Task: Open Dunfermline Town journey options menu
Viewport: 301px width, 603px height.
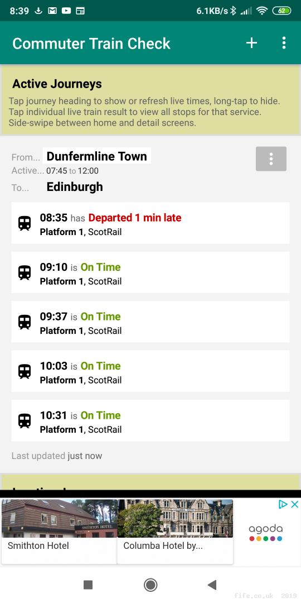Action: coord(271,159)
